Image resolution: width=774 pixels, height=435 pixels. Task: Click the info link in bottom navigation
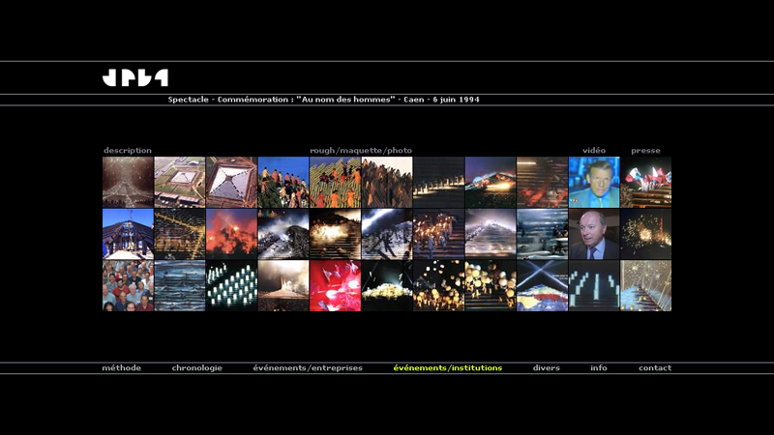point(599,368)
